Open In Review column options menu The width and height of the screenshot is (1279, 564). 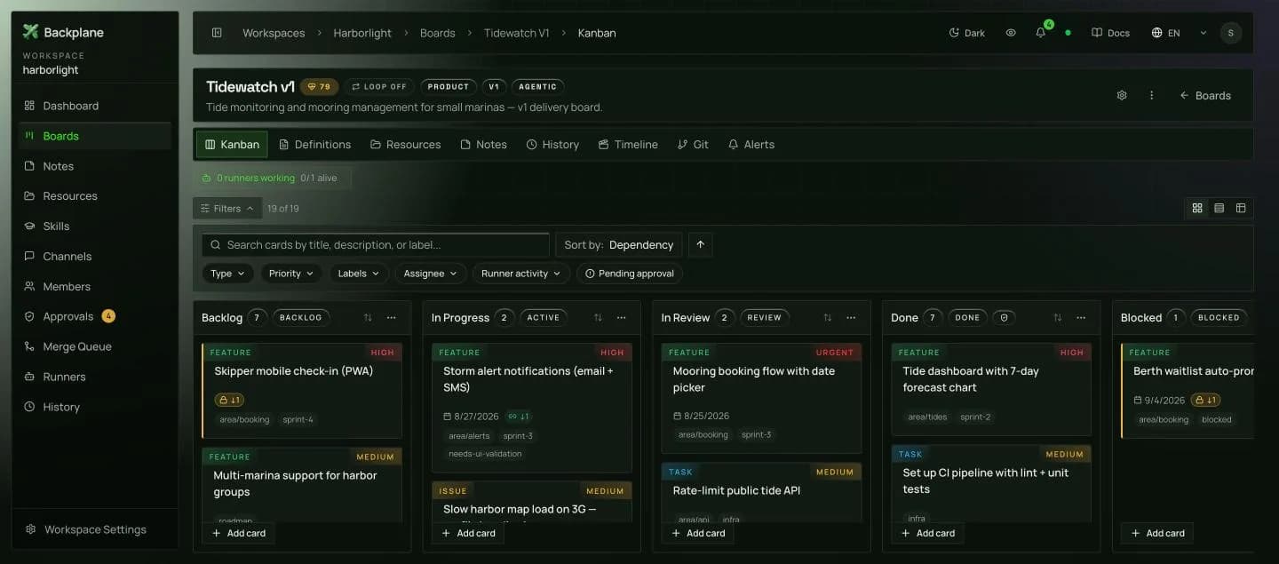[851, 318]
